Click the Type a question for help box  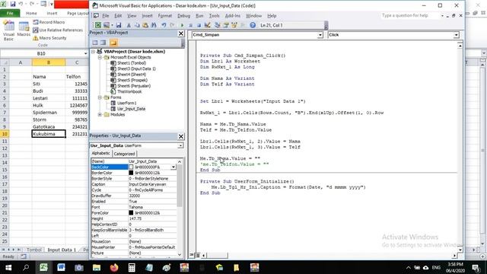coord(410,15)
